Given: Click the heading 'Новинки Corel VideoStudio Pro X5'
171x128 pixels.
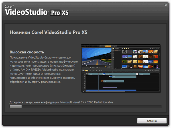Looking at the screenshot, I should pyautogui.click(x=48, y=32).
